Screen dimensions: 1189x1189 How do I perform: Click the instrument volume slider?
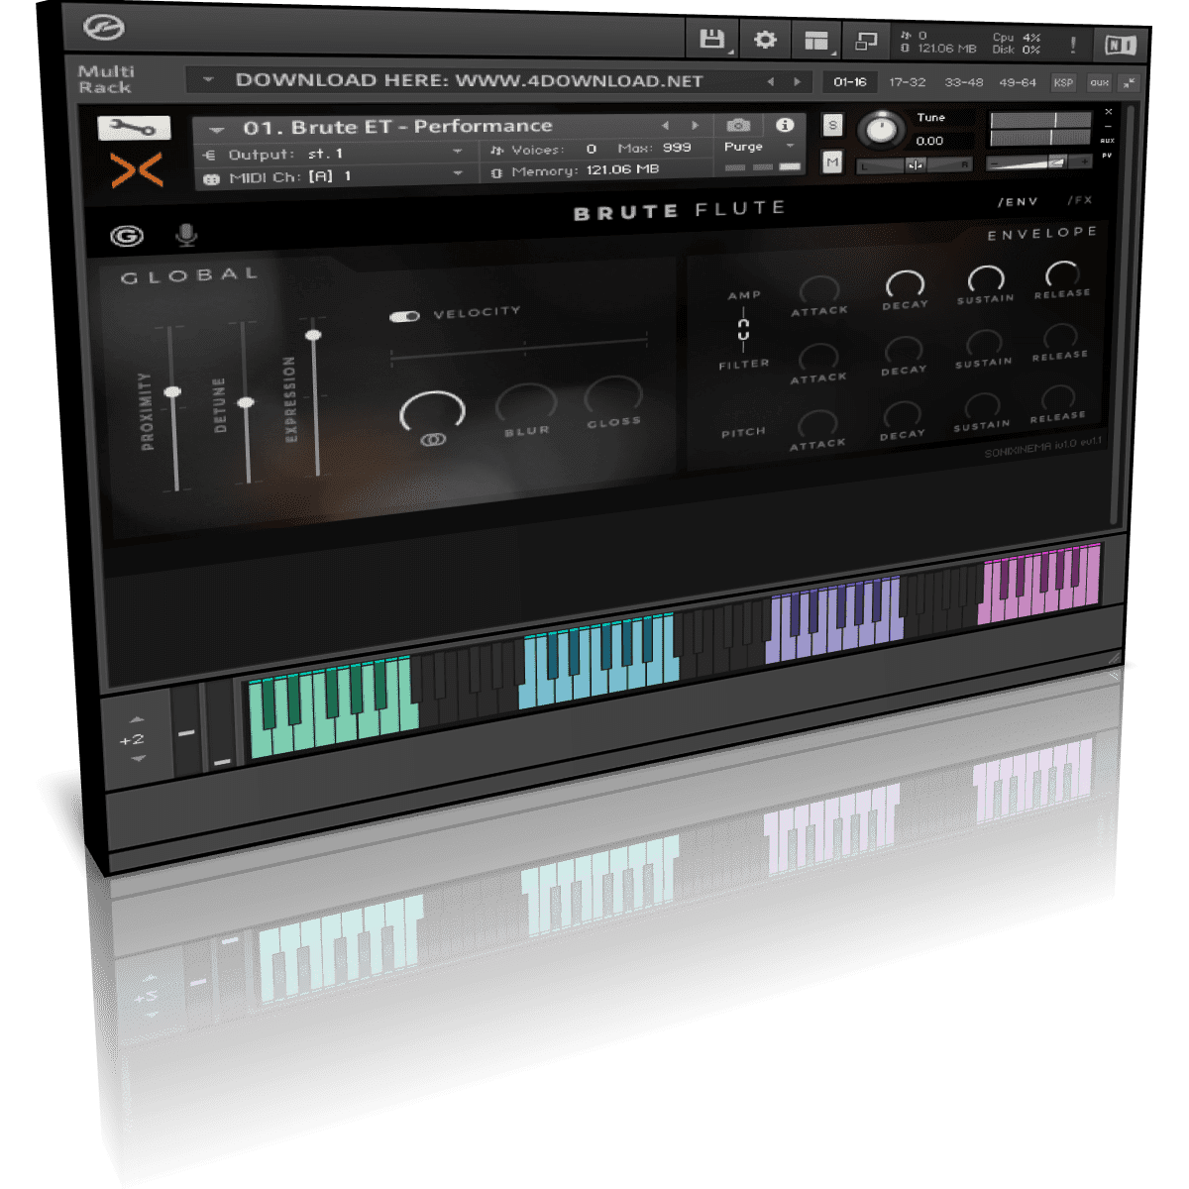click(1038, 162)
